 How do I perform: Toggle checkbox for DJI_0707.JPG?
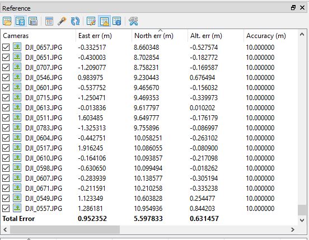tap(6, 67)
